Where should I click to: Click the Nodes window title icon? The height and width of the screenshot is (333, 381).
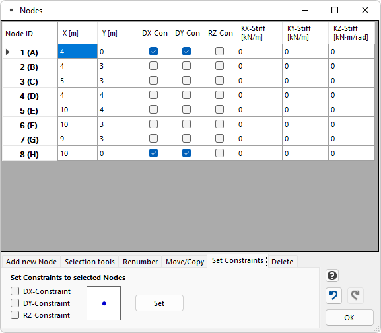(11, 10)
